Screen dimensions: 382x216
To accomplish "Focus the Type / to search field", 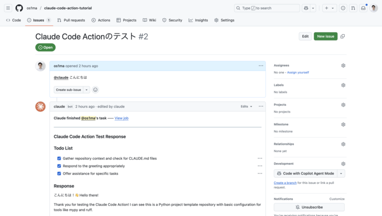I will (267, 8).
